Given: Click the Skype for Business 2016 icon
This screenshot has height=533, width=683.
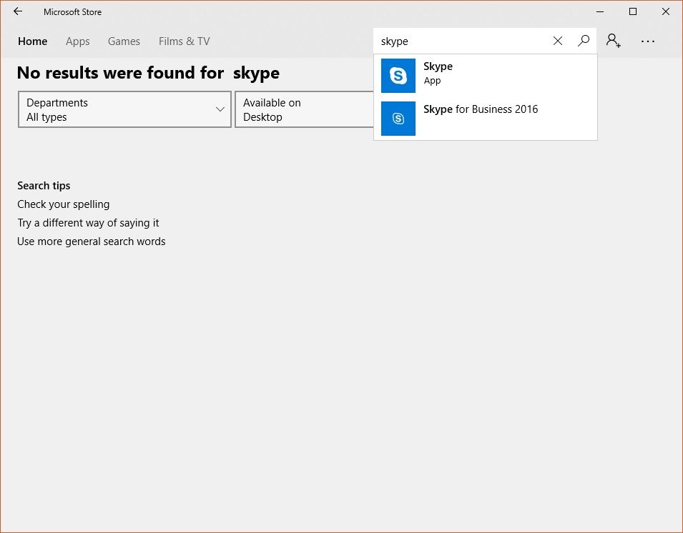Looking at the screenshot, I should pos(398,118).
